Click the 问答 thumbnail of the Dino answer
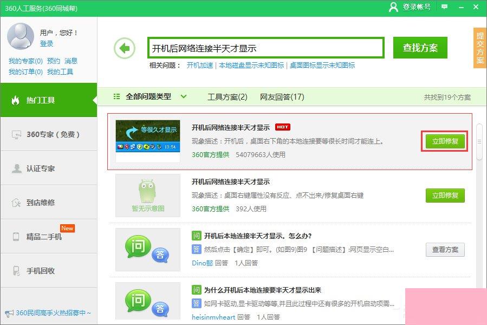This screenshot has width=487, height=325. point(148,250)
